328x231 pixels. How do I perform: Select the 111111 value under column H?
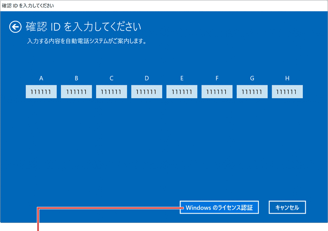click(287, 91)
